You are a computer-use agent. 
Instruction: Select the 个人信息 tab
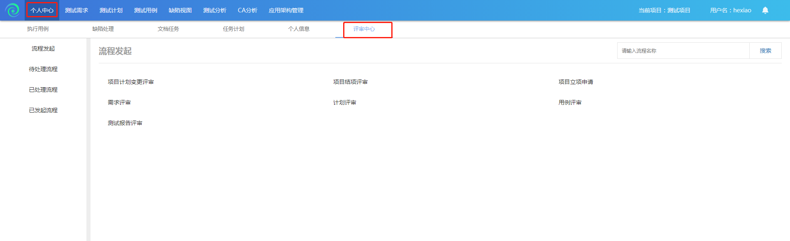[x=299, y=29]
